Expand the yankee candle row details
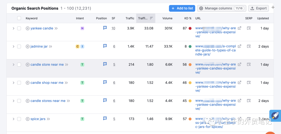Image resolution: width=281 pixels, height=134 pixels. point(14,28)
